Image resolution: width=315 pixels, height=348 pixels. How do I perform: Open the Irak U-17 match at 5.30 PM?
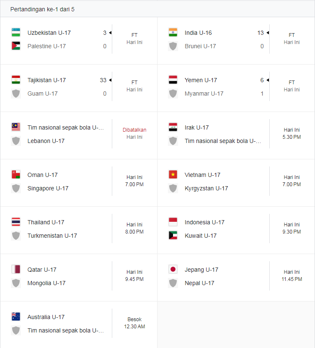click(236, 134)
